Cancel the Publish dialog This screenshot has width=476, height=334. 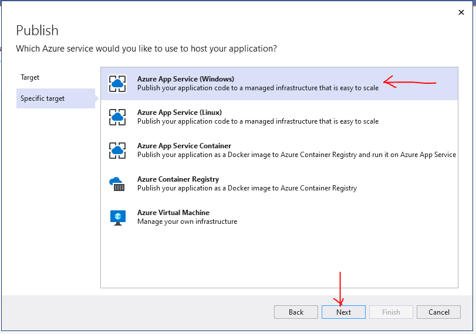coord(438,312)
